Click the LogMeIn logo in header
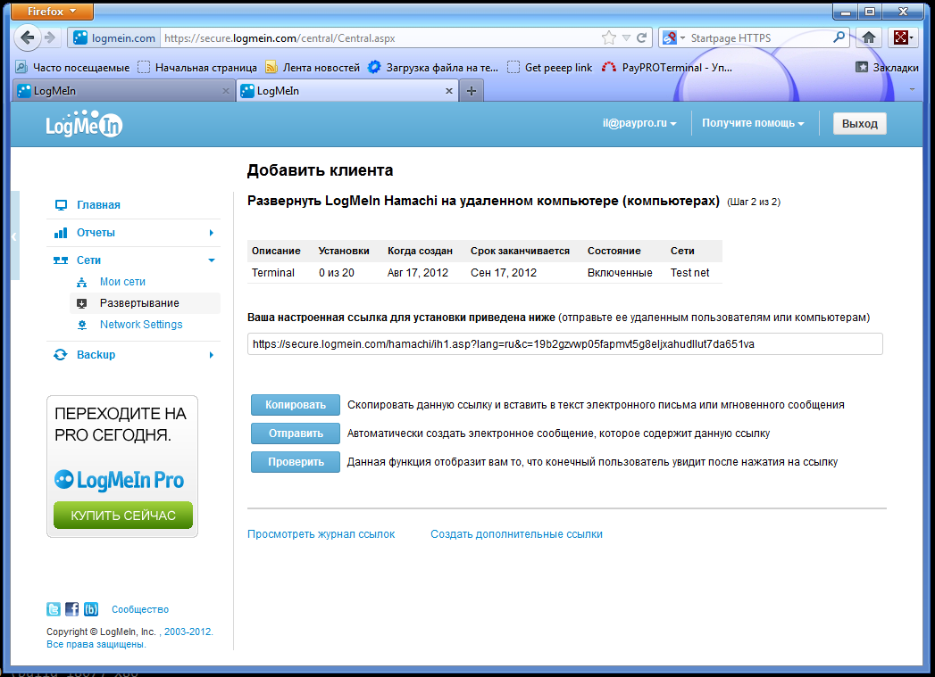Image resolution: width=935 pixels, height=677 pixels. 84,126
